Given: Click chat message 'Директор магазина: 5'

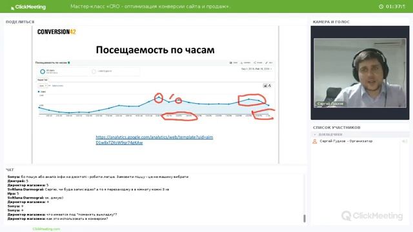Looking at the screenshot, I should click(x=28, y=185).
